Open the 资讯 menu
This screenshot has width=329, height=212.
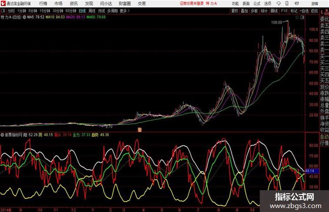74,3
